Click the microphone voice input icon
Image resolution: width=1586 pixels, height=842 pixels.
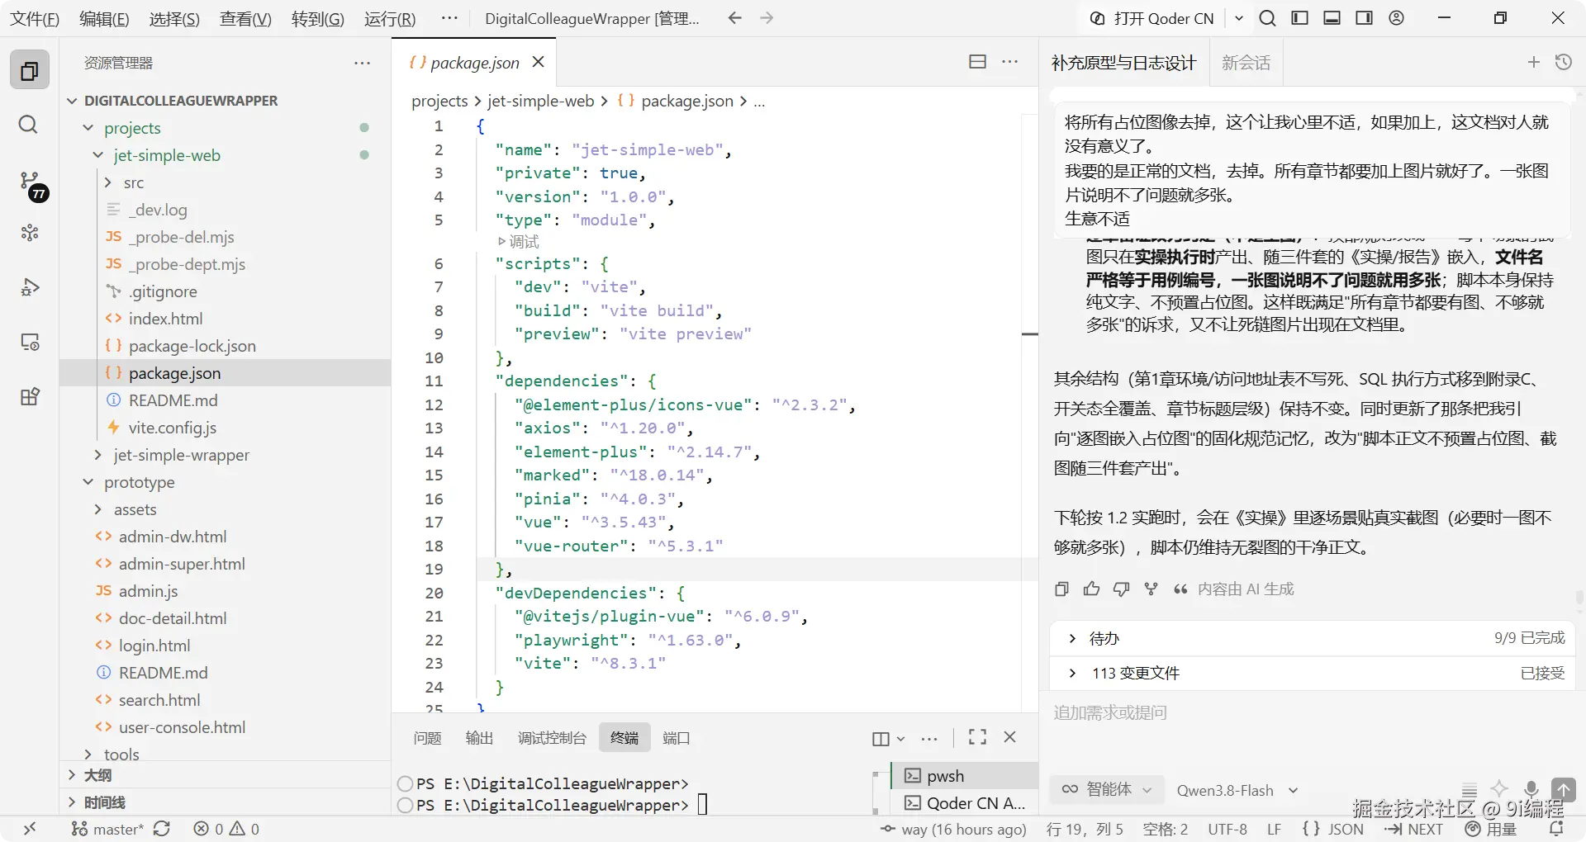1531,789
